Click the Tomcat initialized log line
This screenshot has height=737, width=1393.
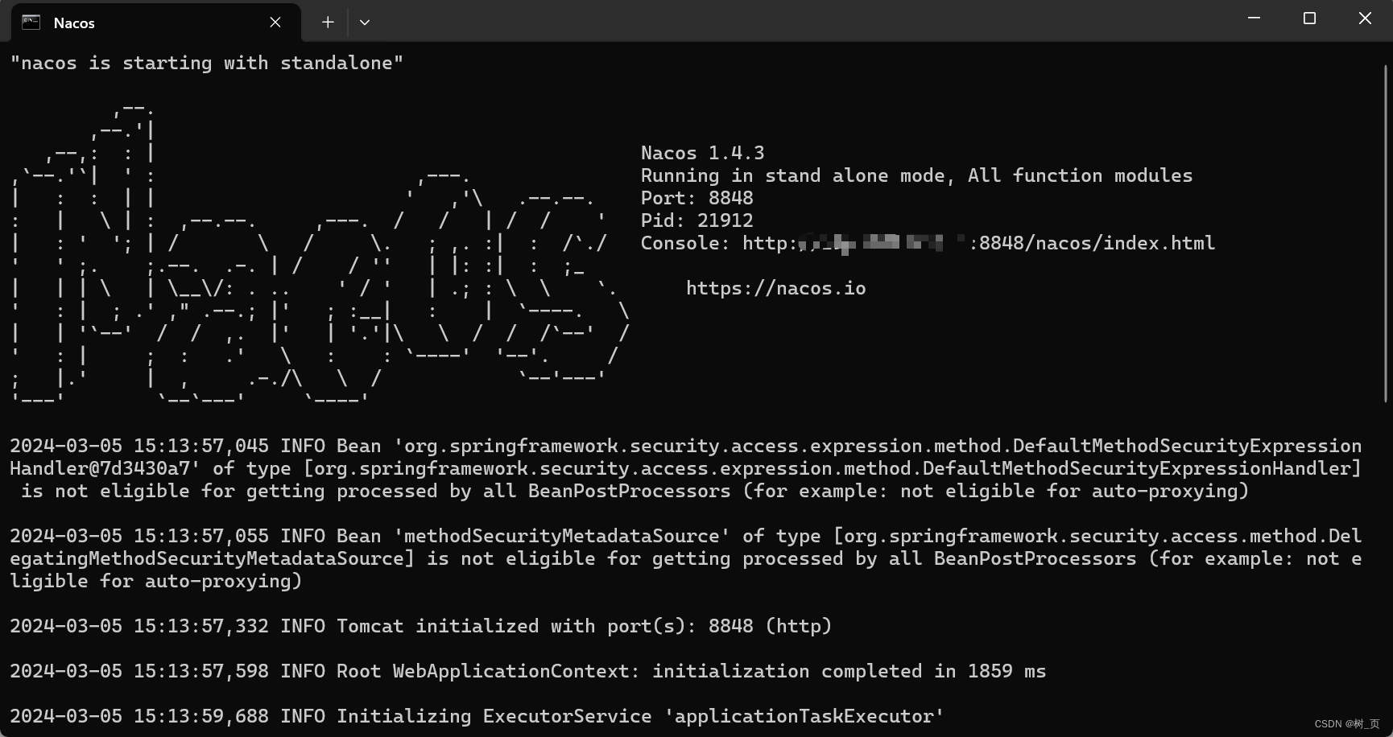tap(420, 626)
